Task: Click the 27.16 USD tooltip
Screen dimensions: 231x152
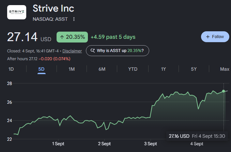Action: tap(197, 136)
